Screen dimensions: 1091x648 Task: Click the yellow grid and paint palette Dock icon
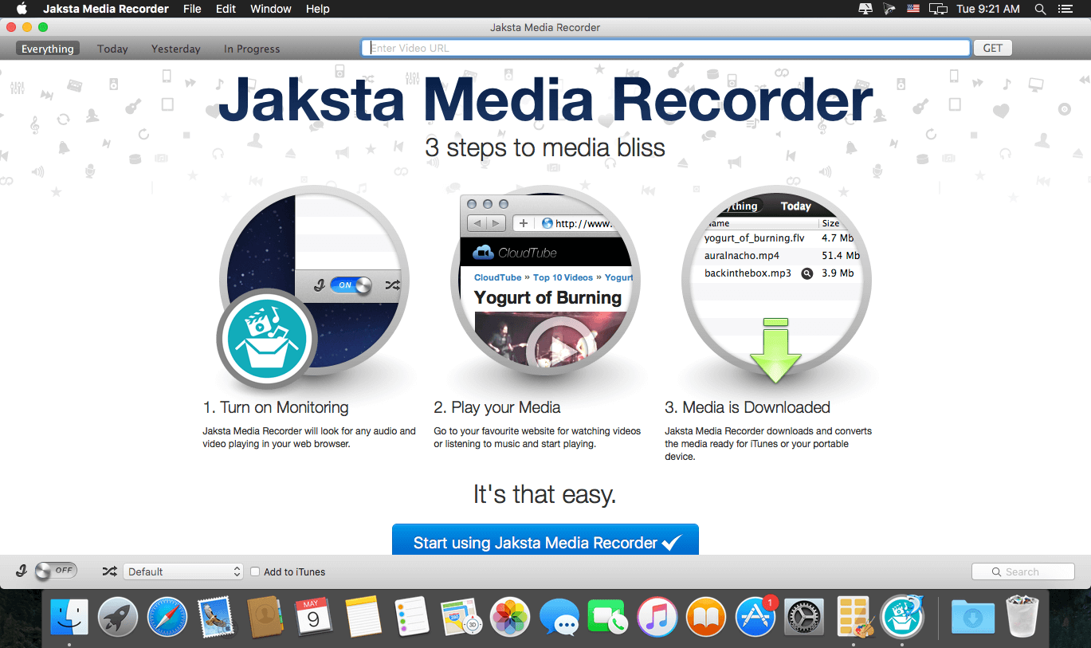854,618
